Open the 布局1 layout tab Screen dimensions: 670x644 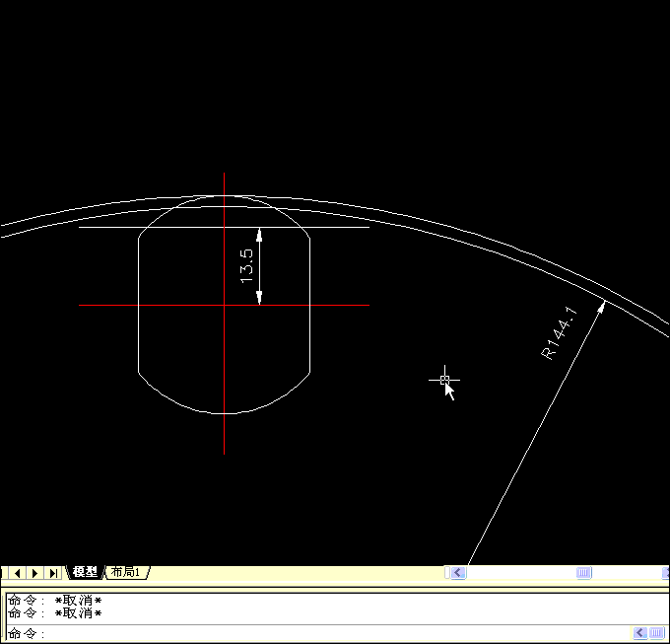[x=126, y=572]
